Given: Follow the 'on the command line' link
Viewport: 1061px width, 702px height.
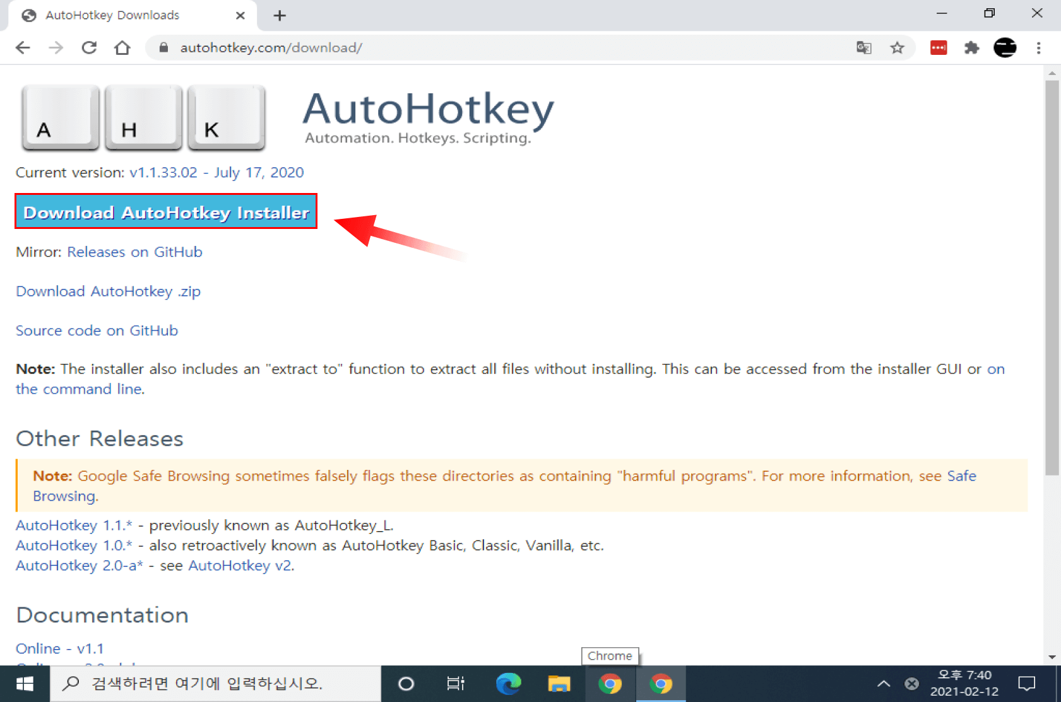Looking at the screenshot, I should point(80,389).
